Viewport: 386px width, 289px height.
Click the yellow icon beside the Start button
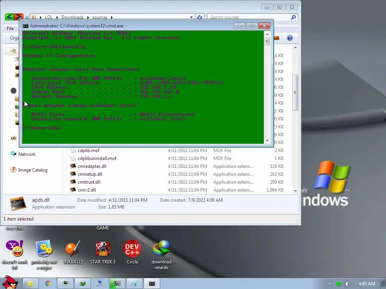pos(31,284)
